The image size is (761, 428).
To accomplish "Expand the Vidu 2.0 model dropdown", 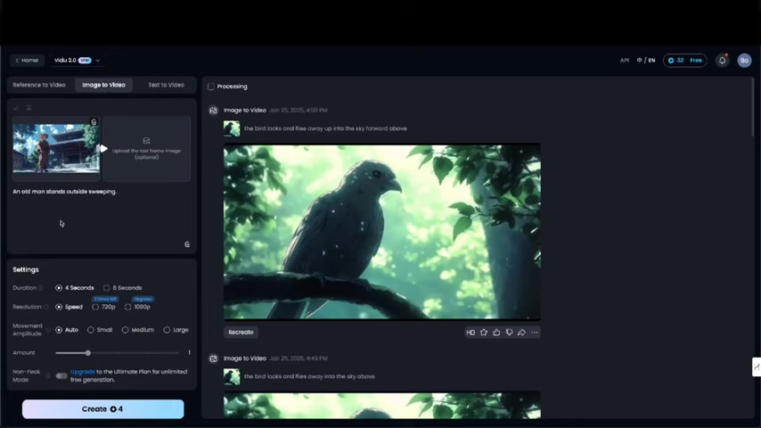I will coord(78,61).
